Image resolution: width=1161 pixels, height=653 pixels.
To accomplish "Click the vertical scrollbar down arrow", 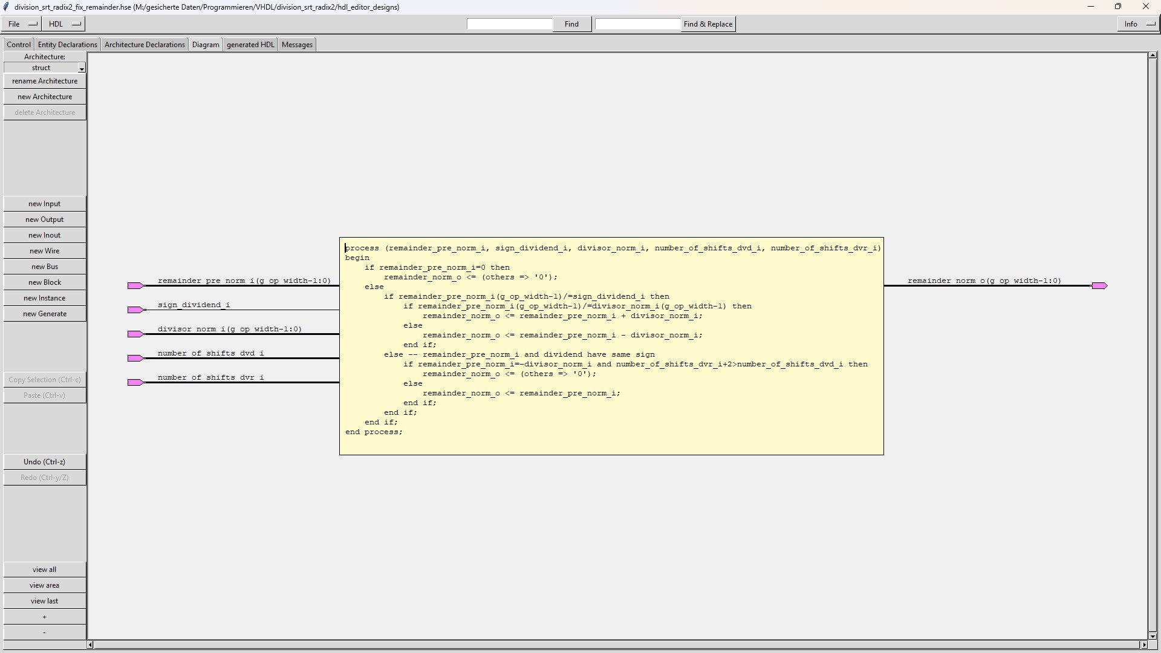I will (1153, 636).
